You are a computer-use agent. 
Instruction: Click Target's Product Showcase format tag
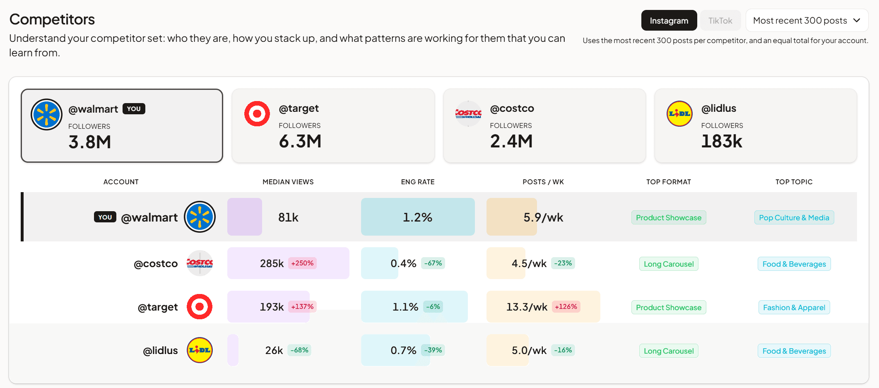click(669, 307)
